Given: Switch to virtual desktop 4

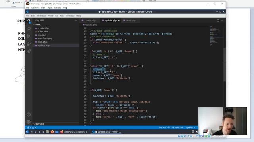Looking at the screenshot, I should tap(43, 132).
